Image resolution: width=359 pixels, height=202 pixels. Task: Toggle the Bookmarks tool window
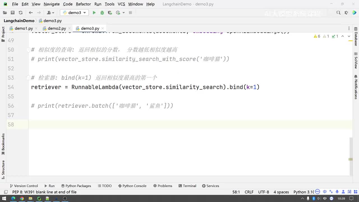click(x=3, y=144)
